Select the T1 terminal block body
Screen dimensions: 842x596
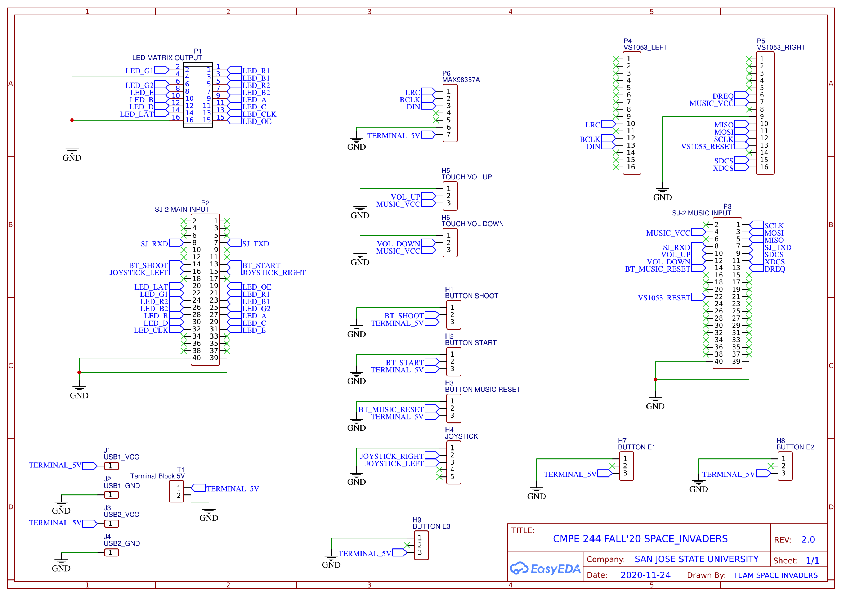point(176,492)
